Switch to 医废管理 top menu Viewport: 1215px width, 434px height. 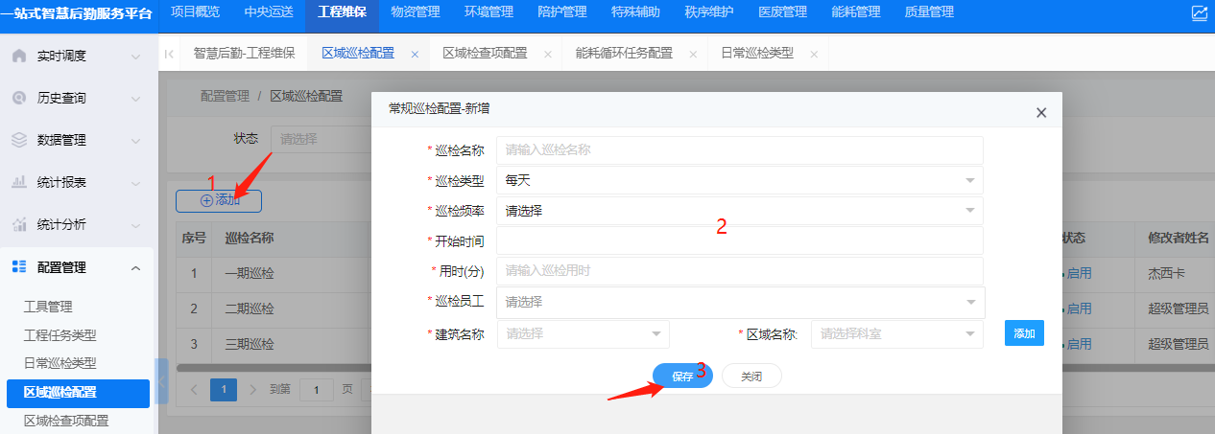pos(782,12)
